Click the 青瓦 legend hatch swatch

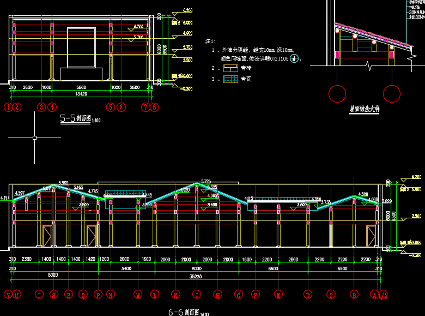coord(230,79)
